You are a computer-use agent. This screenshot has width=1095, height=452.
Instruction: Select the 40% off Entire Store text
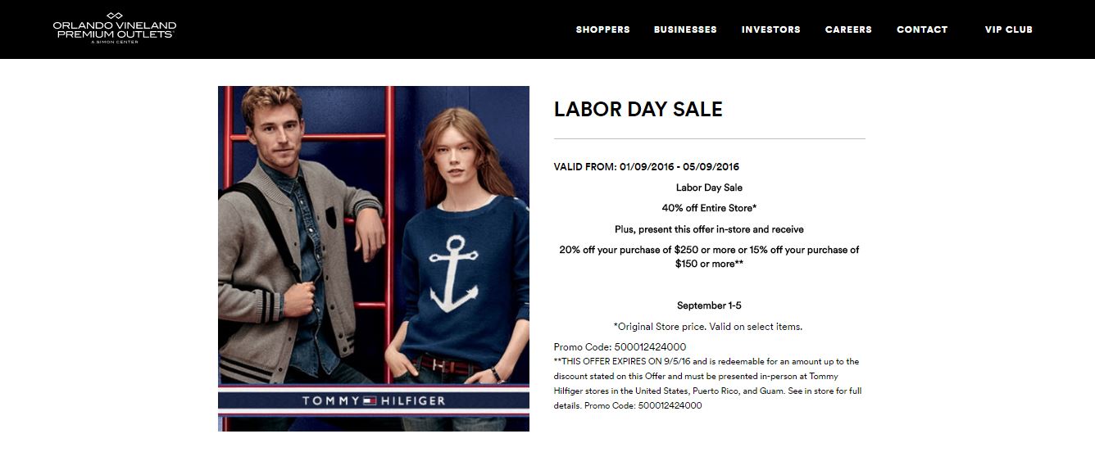(709, 208)
